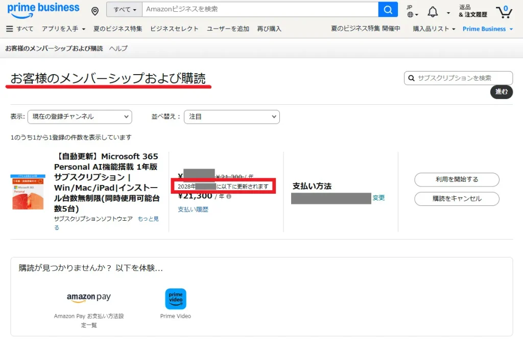Expand the アプリを入手 menu
Screen dimensions: 523x349
point(63,29)
